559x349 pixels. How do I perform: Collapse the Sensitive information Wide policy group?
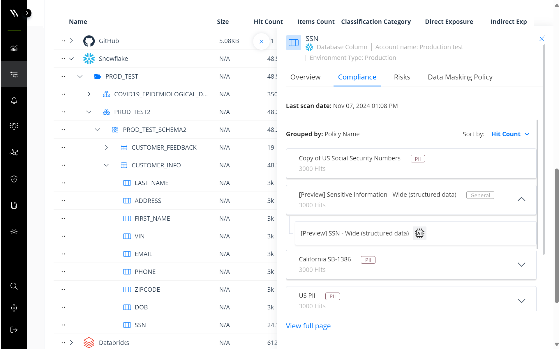point(521,199)
